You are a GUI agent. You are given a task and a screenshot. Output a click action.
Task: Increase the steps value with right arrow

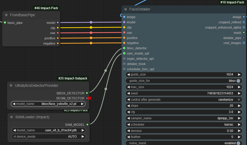tap(239, 106)
